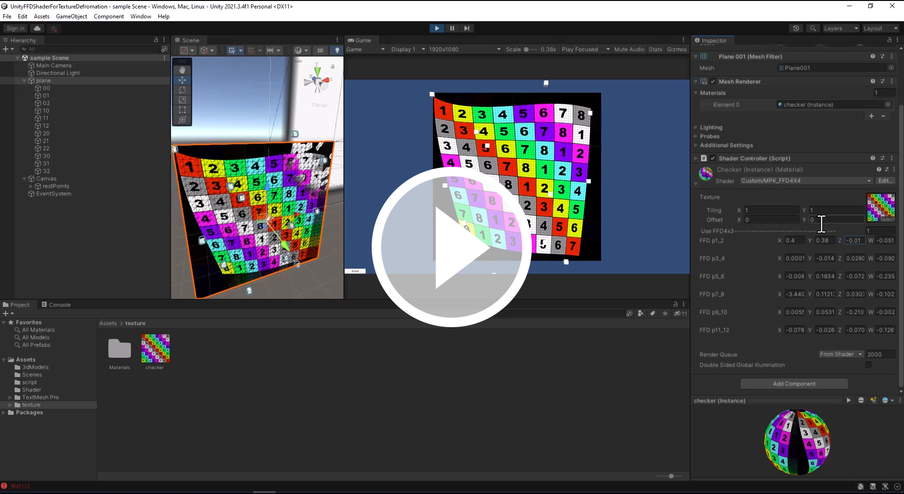Adjust the Project icon size slider
This screenshot has width=904, height=494.
point(671,476)
